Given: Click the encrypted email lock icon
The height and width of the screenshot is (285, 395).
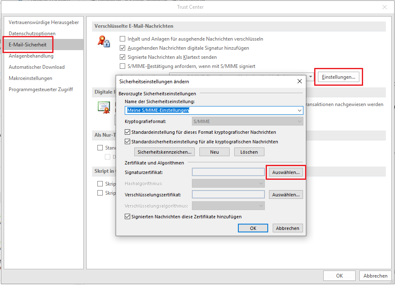Looking at the screenshot, I should (103, 41).
